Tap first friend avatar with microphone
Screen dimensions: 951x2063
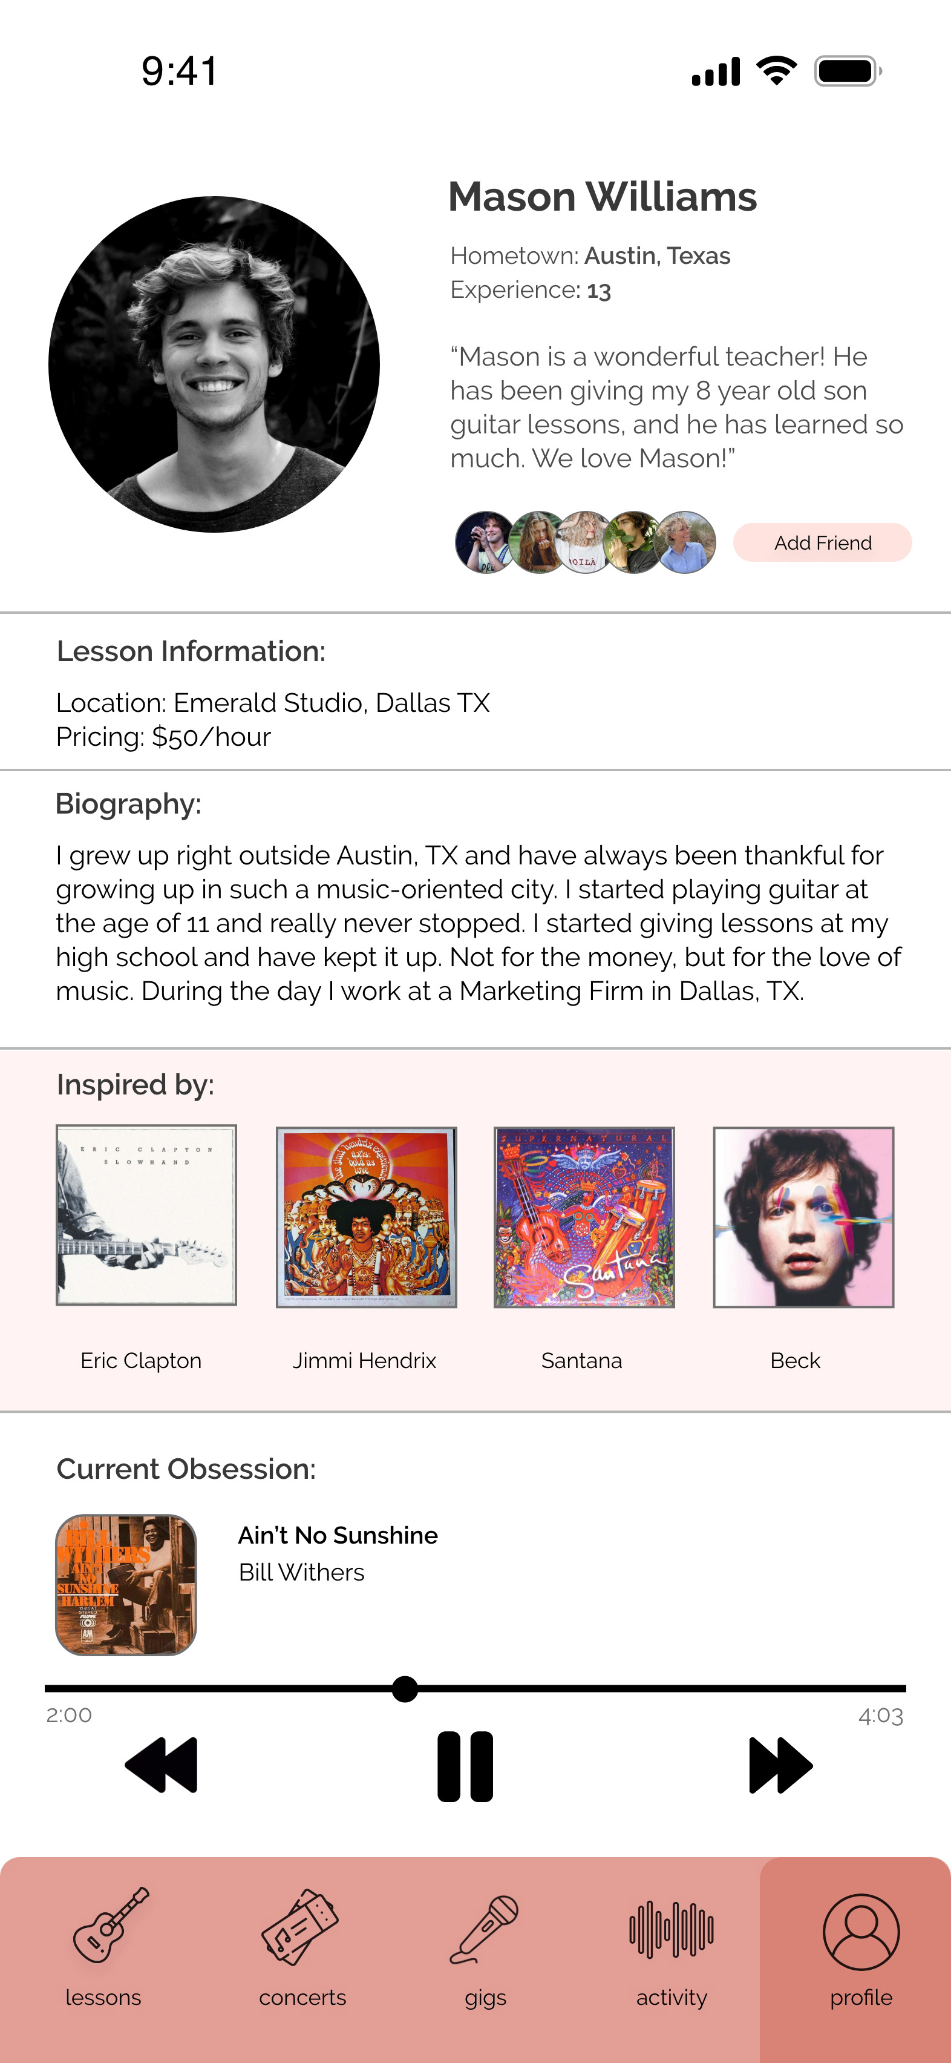click(485, 542)
